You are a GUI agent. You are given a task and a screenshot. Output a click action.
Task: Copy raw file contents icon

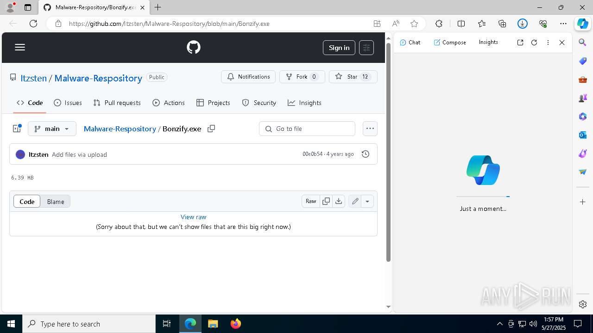pyautogui.click(x=326, y=201)
